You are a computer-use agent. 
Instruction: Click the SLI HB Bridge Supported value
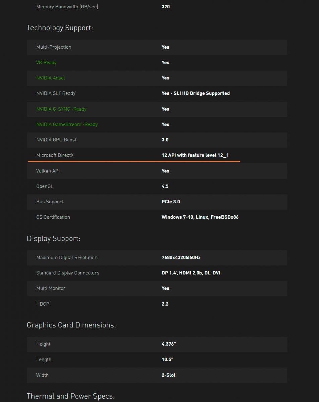pyautogui.click(x=195, y=93)
